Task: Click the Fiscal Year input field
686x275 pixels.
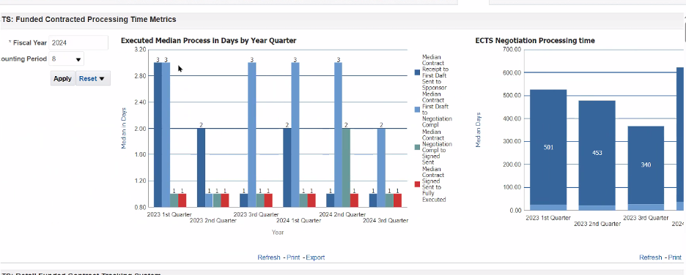Action: pos(78,42)
